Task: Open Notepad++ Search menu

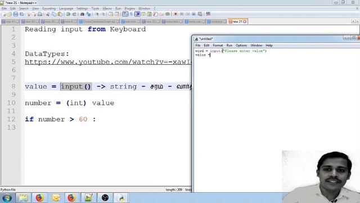Action: pos(24,8)
